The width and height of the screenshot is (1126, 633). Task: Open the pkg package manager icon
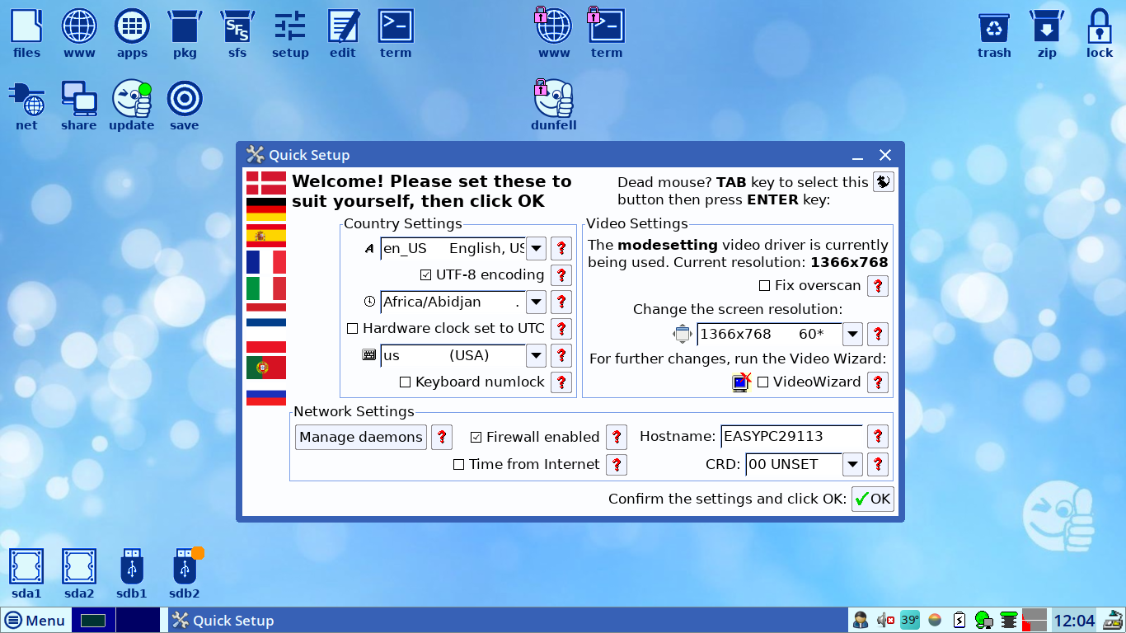[185, 33]
